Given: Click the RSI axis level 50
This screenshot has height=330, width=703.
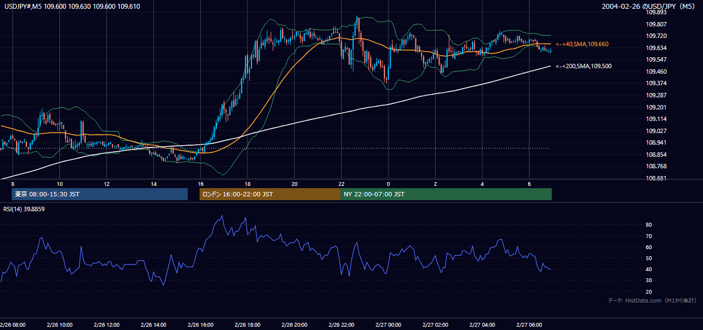Looking at the screenshot, I should [649, 258].
